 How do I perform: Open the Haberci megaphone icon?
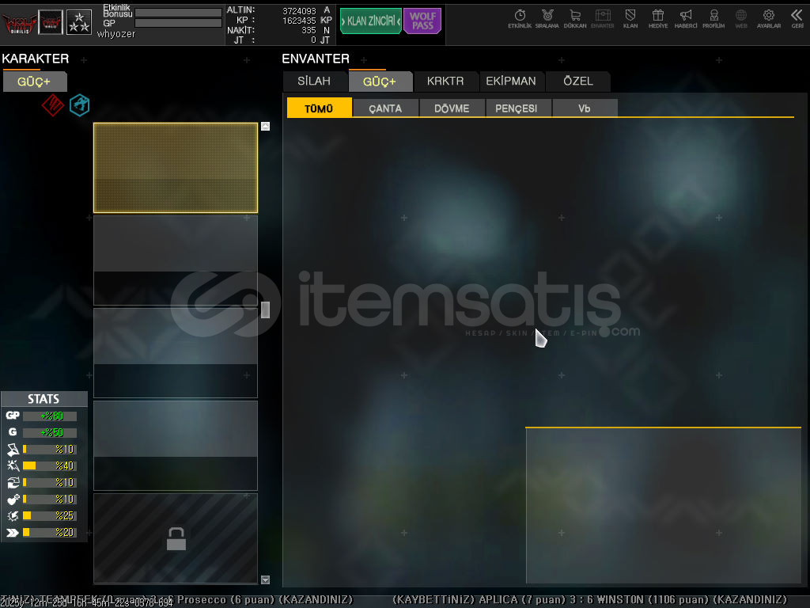(686, 17)
